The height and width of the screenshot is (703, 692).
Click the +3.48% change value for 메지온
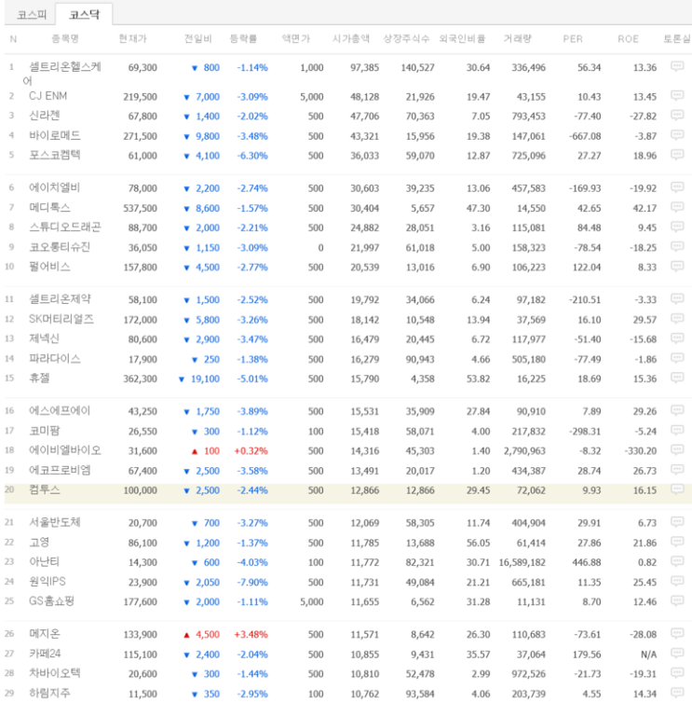tap(251, 634)
